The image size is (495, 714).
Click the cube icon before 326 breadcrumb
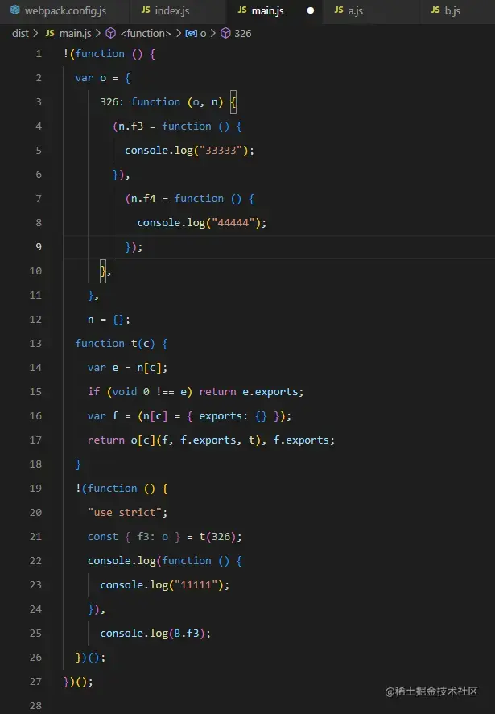pos(225,33)
